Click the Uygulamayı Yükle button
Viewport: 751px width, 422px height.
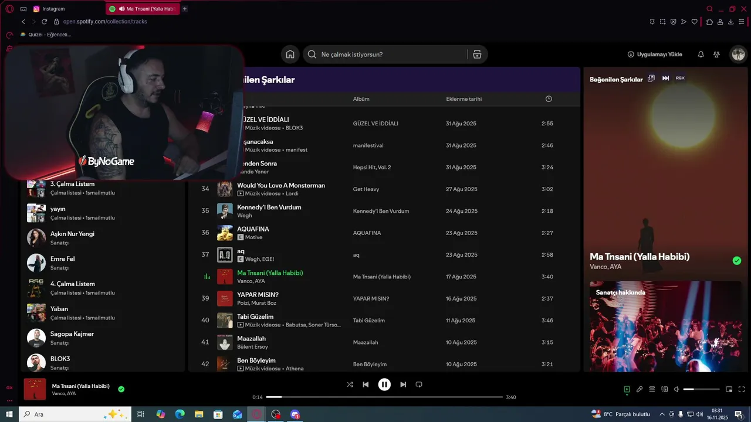(655, 55)
